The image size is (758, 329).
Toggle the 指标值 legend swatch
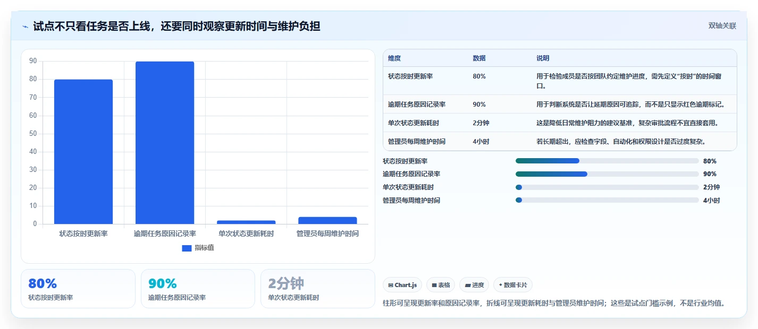(187, 248)
